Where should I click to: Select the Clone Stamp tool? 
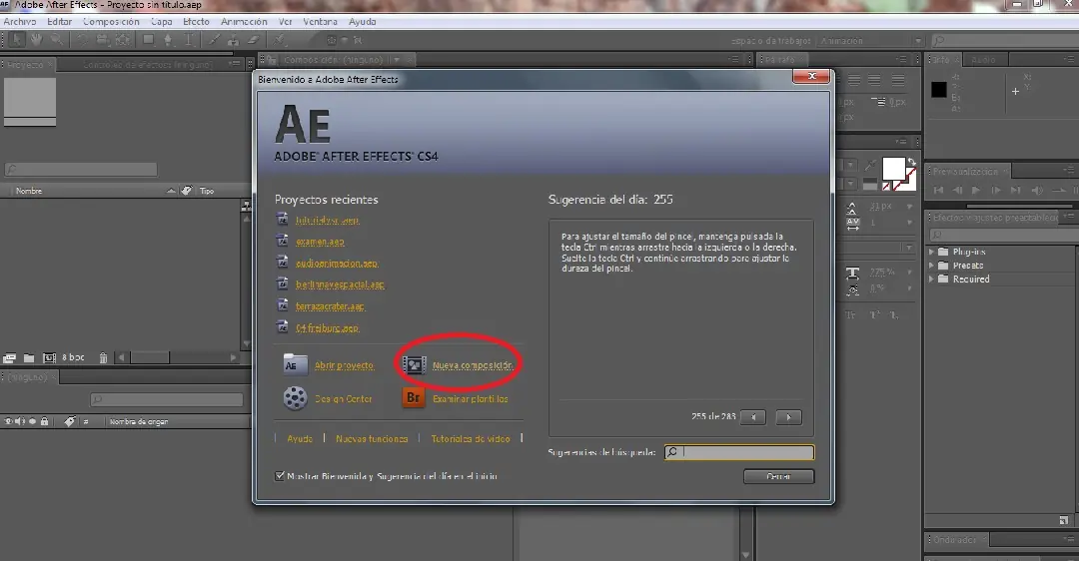(234, 40)
